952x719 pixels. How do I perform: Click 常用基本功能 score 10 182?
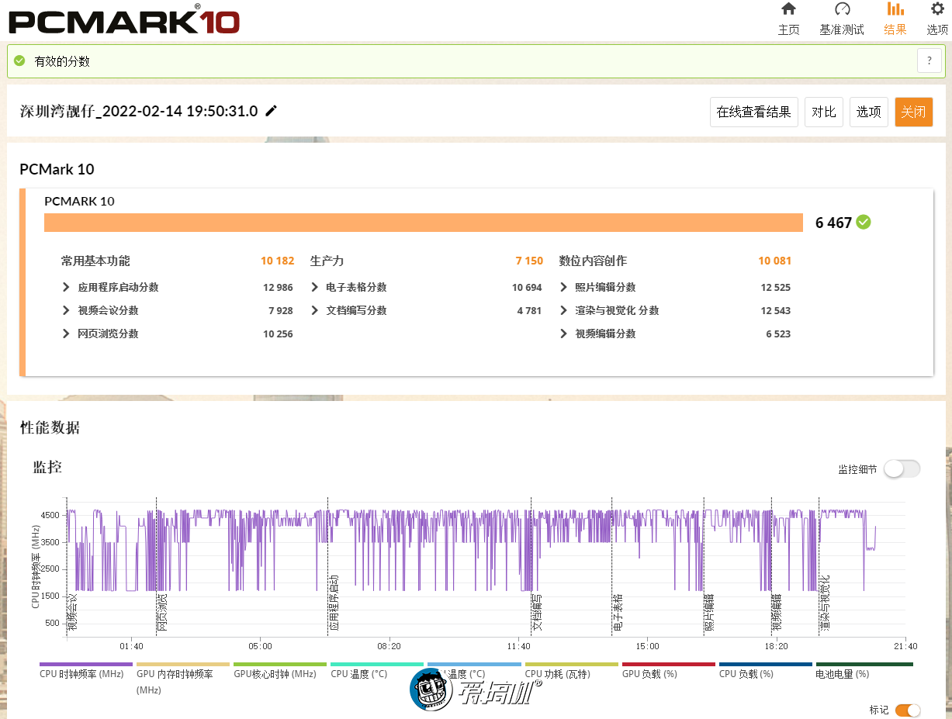(x=278, y=261)
